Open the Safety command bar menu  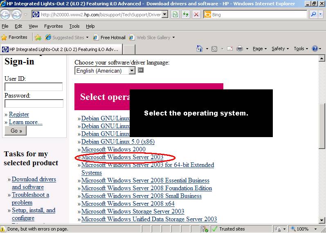280,49
